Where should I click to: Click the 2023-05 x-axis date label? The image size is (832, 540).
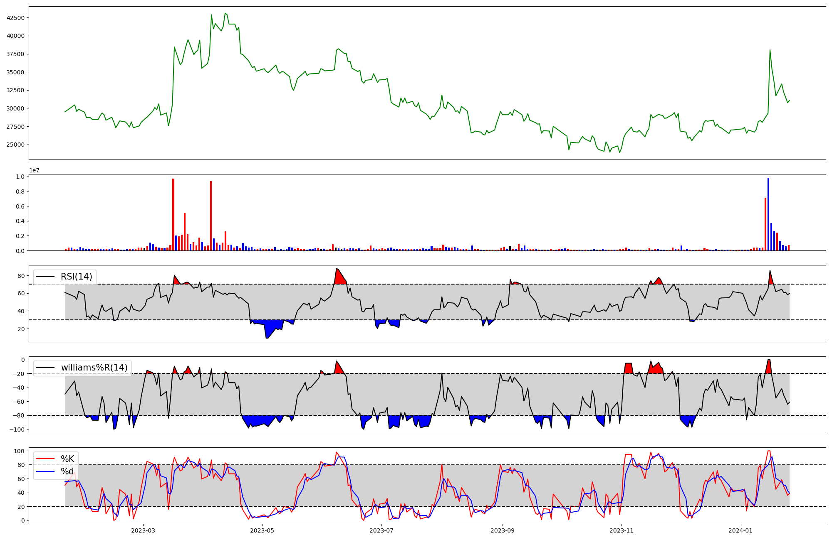point(262,530)
